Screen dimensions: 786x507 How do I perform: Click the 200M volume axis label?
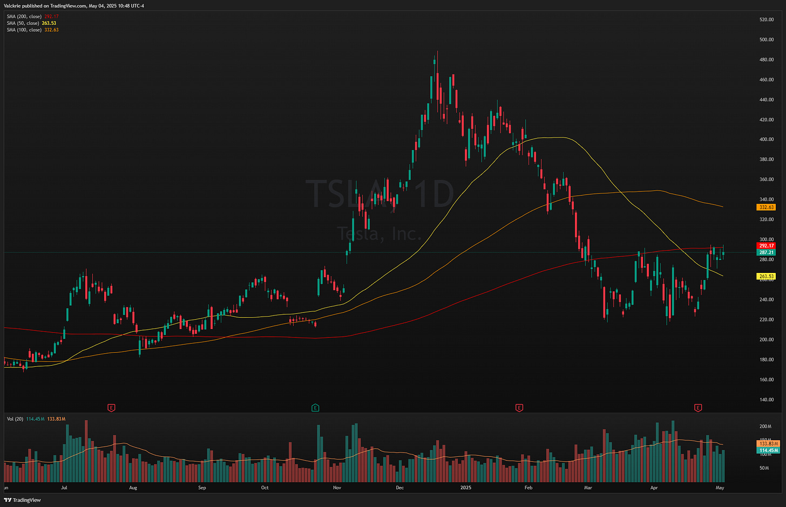765,427
